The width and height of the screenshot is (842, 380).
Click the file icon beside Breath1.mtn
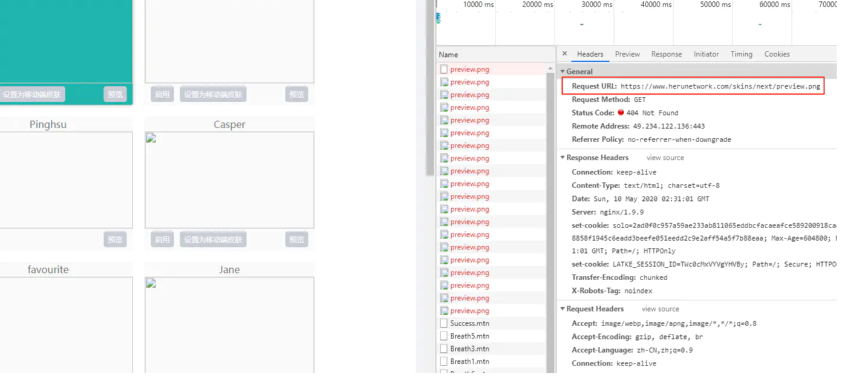[444, 361]
